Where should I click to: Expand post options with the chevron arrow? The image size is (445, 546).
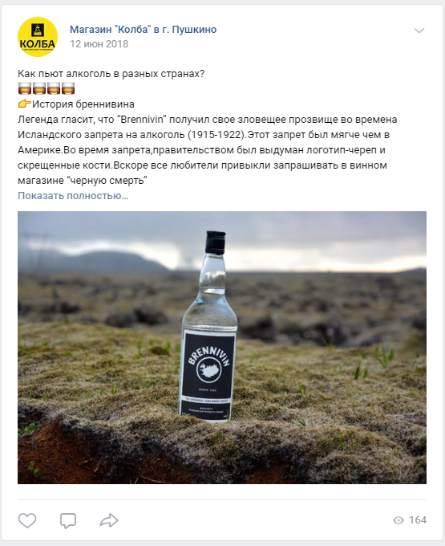click(x=419, y=31)
